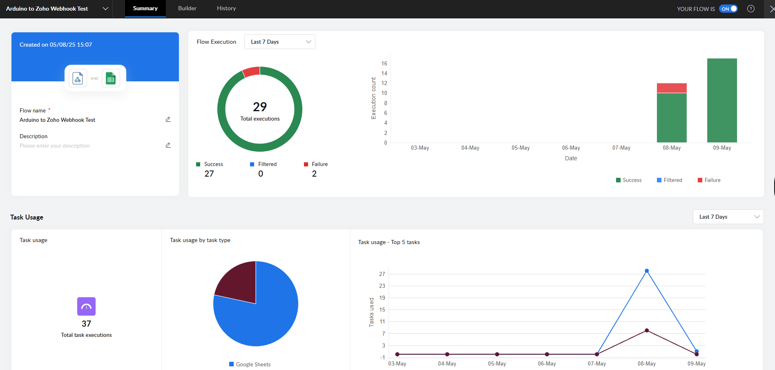775x370 pixels.
Task: Click the maroon data point on 05-May
Action: (497, 354)
